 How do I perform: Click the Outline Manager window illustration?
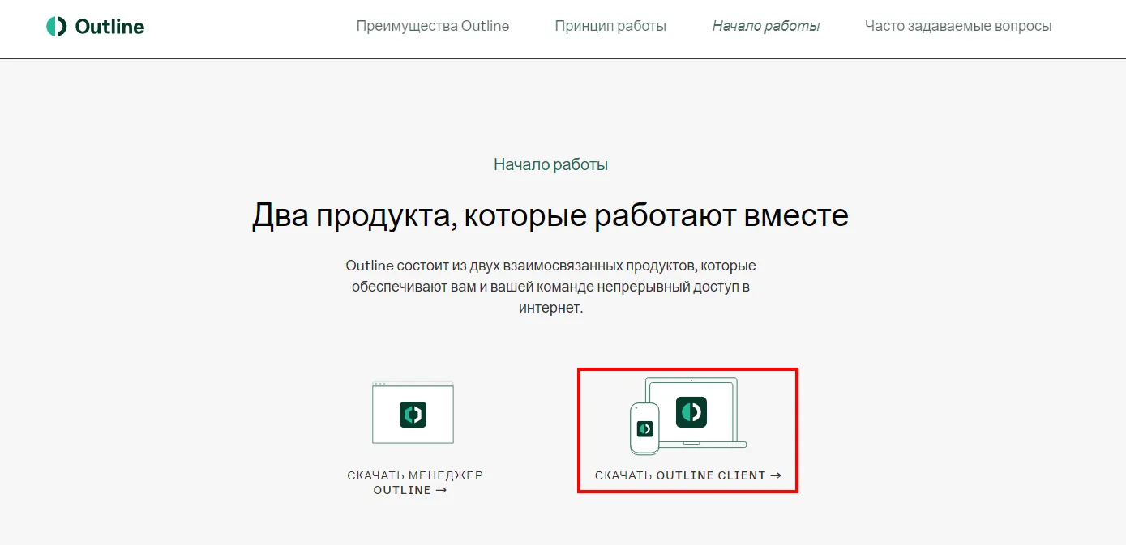click(413, 413)
